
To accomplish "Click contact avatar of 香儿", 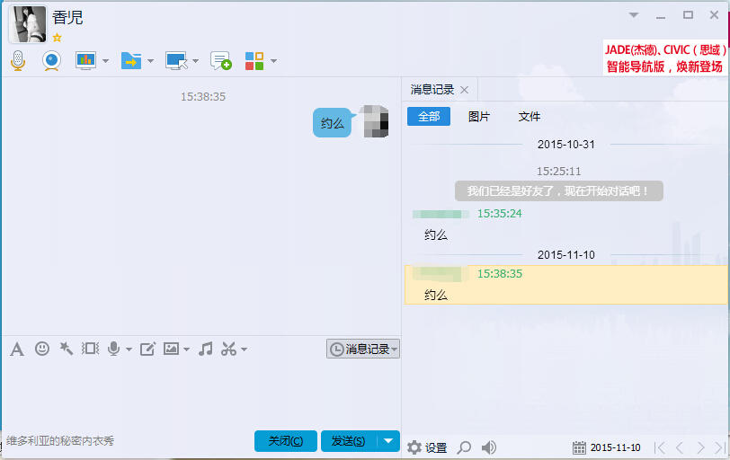I will (x=28, y=24).
